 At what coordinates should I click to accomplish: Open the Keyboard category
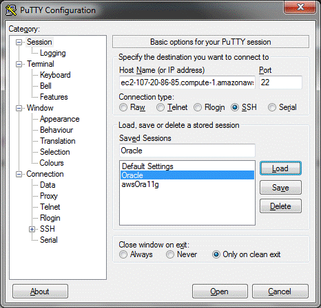click(55, 75)
